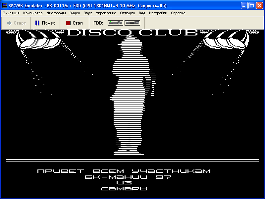Show the Справка help menu
The image size is (265, 199).
click(x=178, y=13)
